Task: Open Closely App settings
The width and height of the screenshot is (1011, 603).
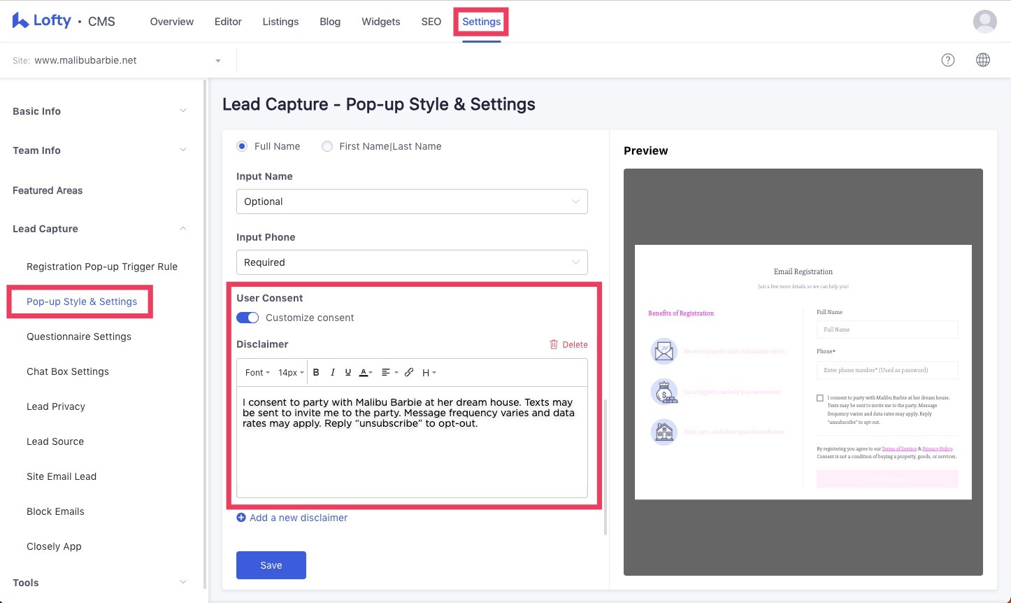Action: [x=54, y=546]
